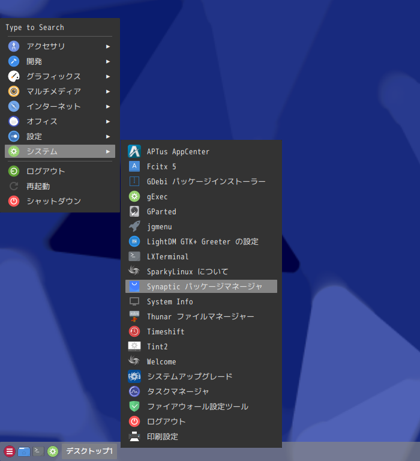
Task: Expand the アクセサリ submenu arrow
Action: (x=108, y=46)
